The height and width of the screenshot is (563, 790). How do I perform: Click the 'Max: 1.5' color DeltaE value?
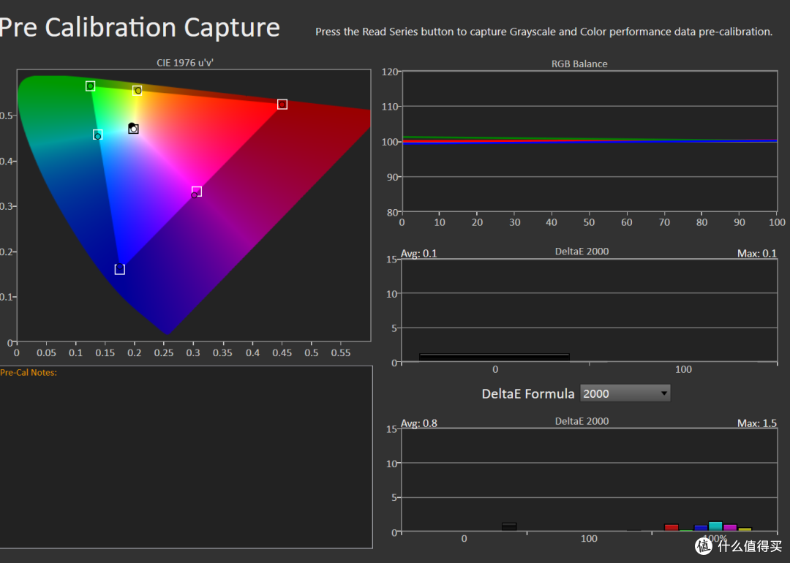pos(757,423)
